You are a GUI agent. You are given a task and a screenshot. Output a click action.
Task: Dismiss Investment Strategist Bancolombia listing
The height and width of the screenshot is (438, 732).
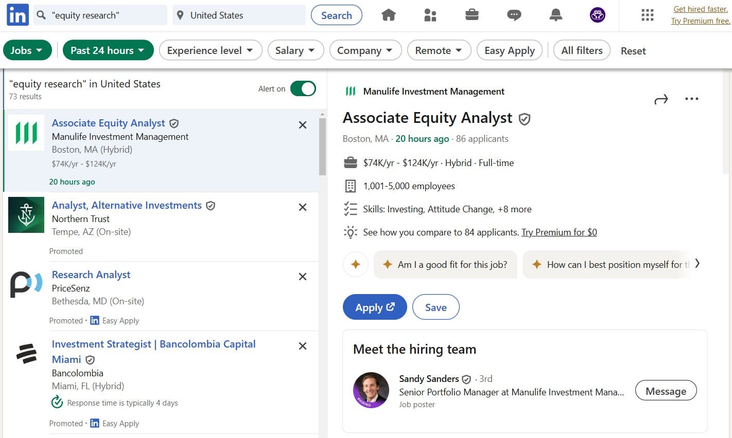pyautogui.click(x=303, y=346)
